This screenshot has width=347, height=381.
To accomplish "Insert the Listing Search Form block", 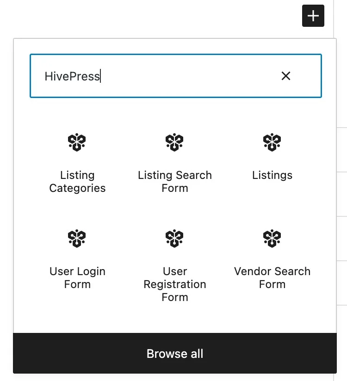I will [x=174, y=160].
